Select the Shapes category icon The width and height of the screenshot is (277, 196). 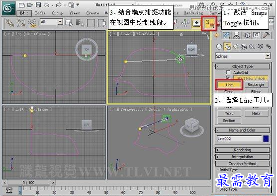point(227,47)
